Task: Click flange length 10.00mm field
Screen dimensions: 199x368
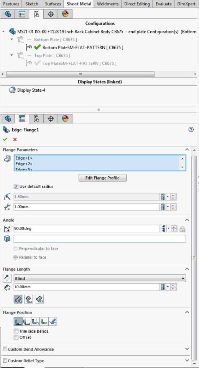Action: [x=87, y=287]
